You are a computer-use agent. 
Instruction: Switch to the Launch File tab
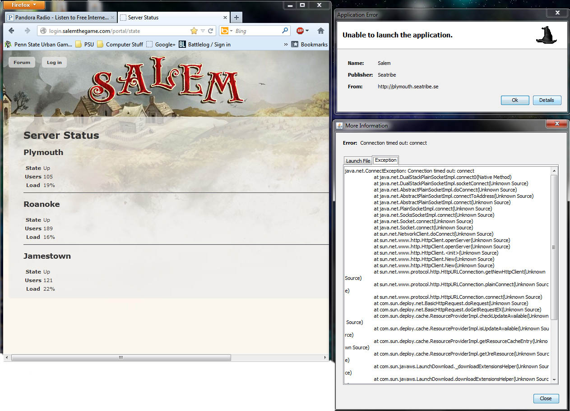pos(358,160)
